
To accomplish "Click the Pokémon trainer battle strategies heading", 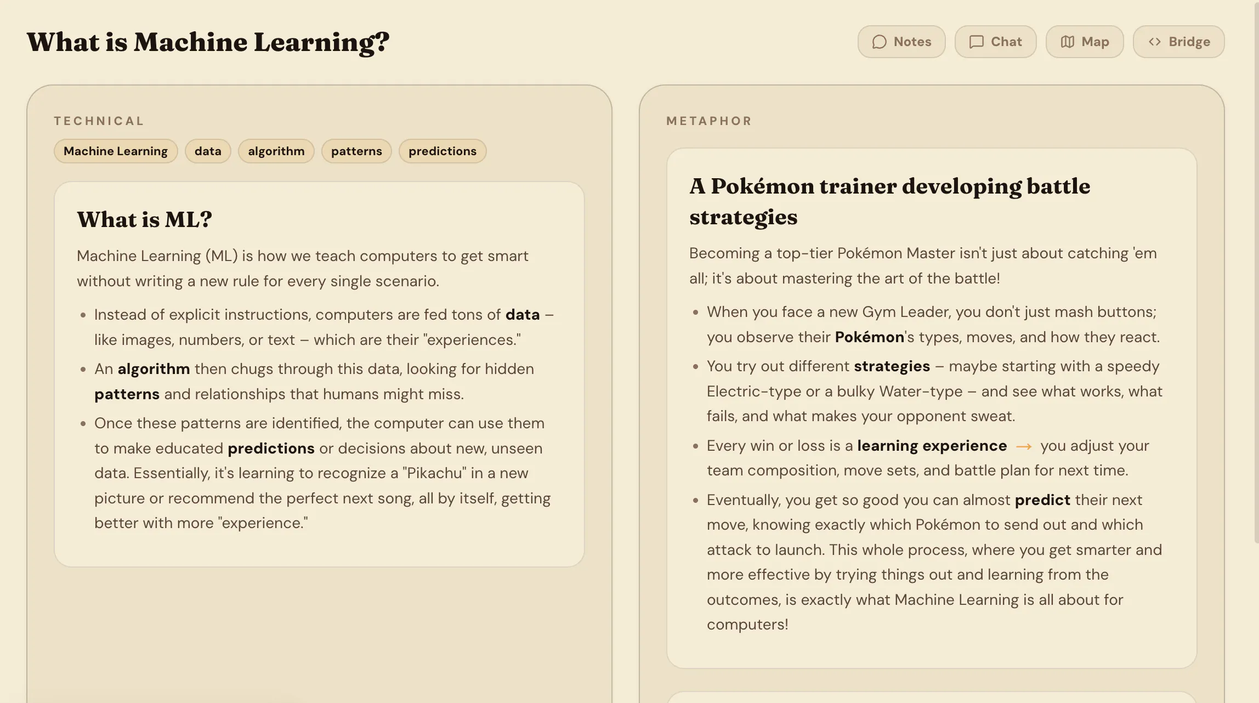I will pyautogui.click(x=889, y=201).
